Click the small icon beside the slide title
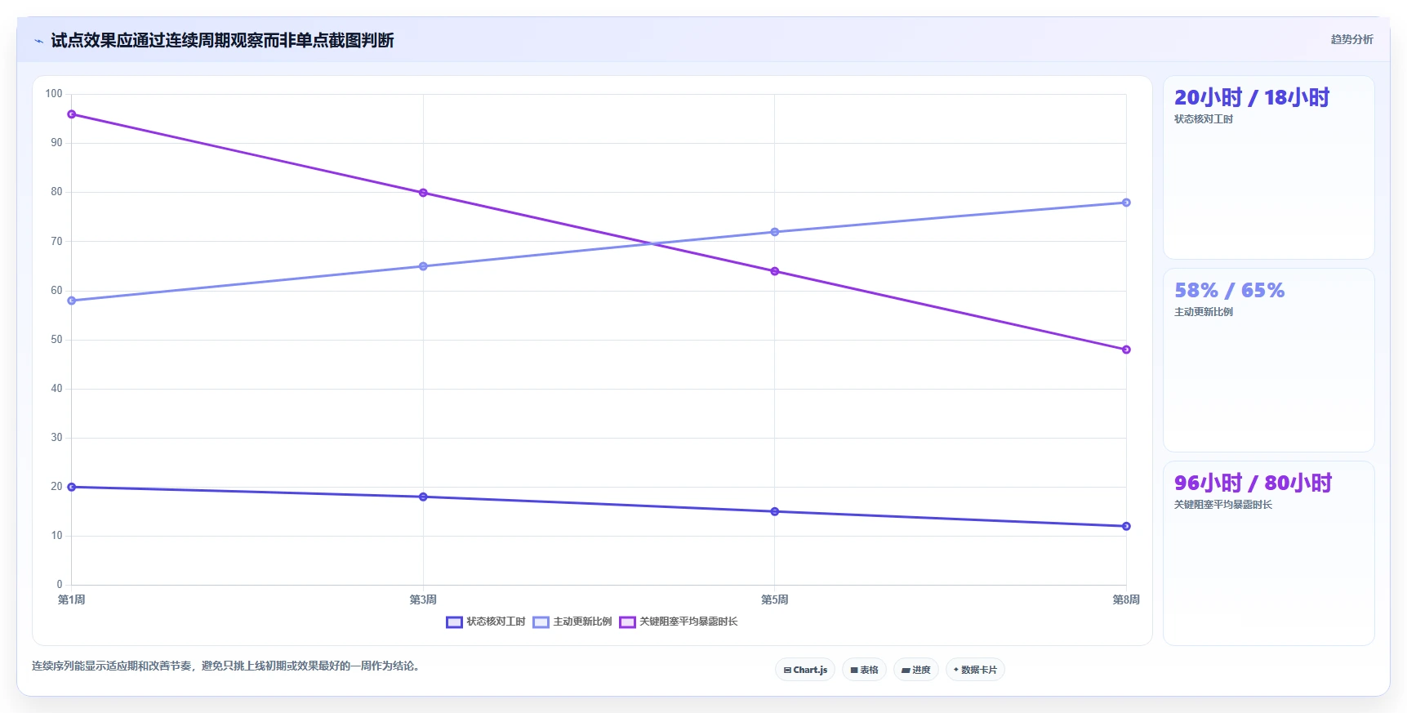This screenshot has width=1407, height=713. click(x=38, y=41)
